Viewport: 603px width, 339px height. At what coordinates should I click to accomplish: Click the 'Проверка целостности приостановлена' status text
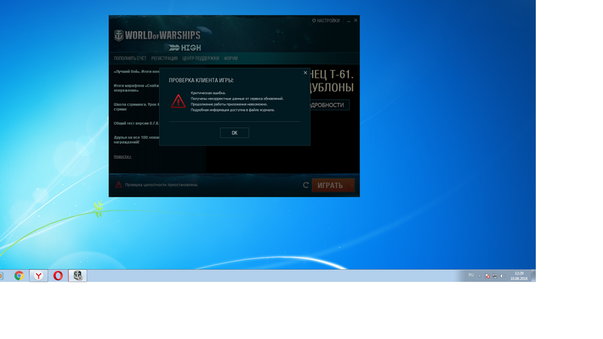coord(161,185)
